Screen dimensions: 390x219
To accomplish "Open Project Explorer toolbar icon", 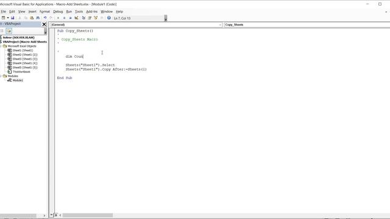I will pyautogui.click(x=83, y=18).
